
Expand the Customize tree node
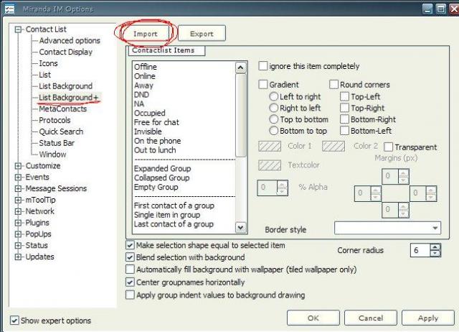(x=18, y=166)
